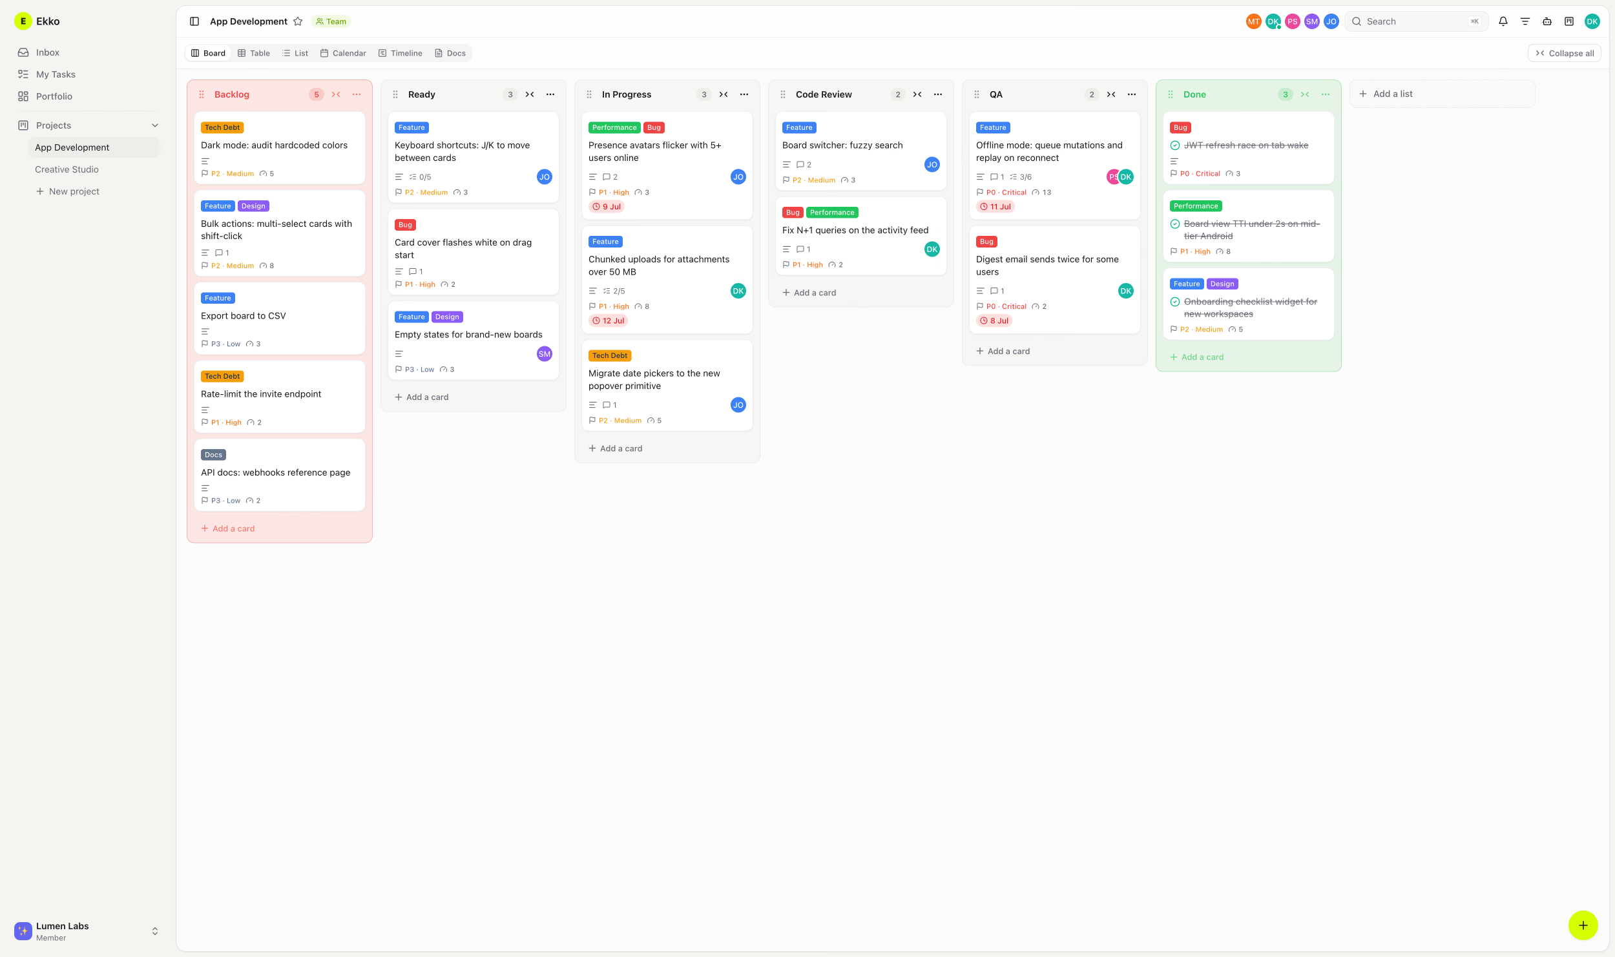Screen dimensions: 1615x957
Task: Click the Tech Debt label on Dark mode card
Action: pyautogui.click(x=222, y=128)
